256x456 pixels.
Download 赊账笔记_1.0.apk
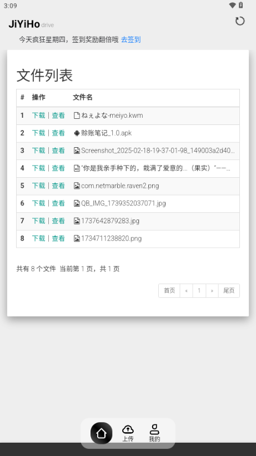tap(38, 133)
